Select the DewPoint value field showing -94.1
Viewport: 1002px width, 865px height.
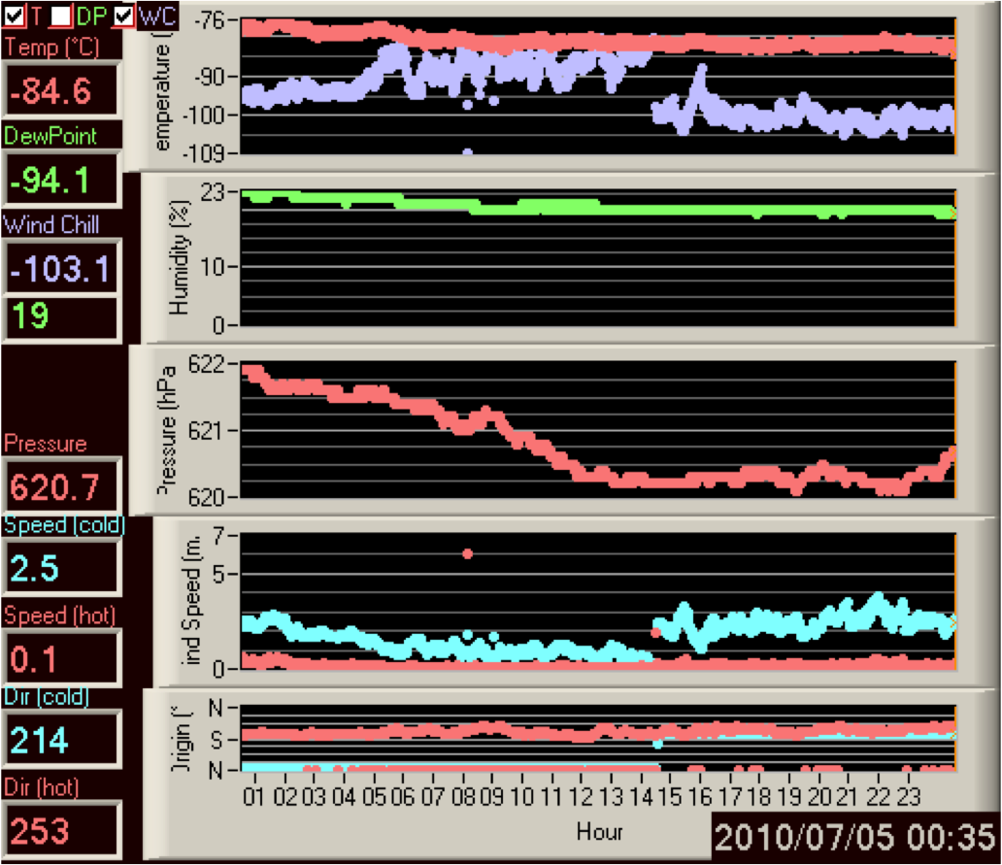60,181
